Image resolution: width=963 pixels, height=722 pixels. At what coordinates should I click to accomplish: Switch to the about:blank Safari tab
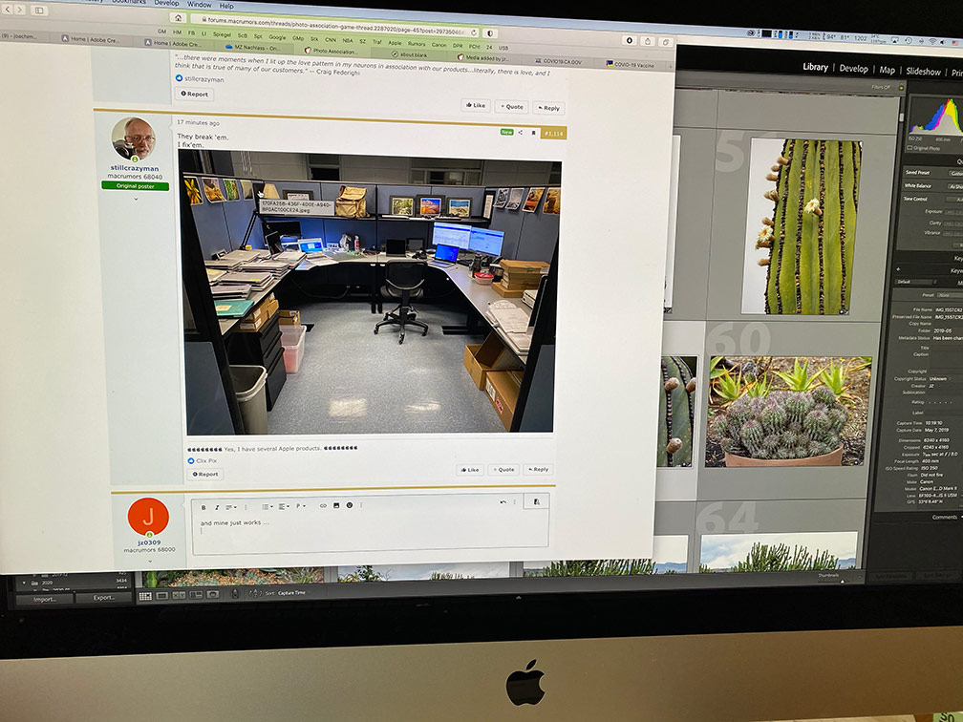[x=409, y=54]
